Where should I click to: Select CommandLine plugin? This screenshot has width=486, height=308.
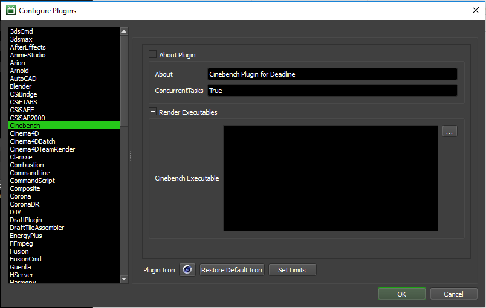pos(64,173)
